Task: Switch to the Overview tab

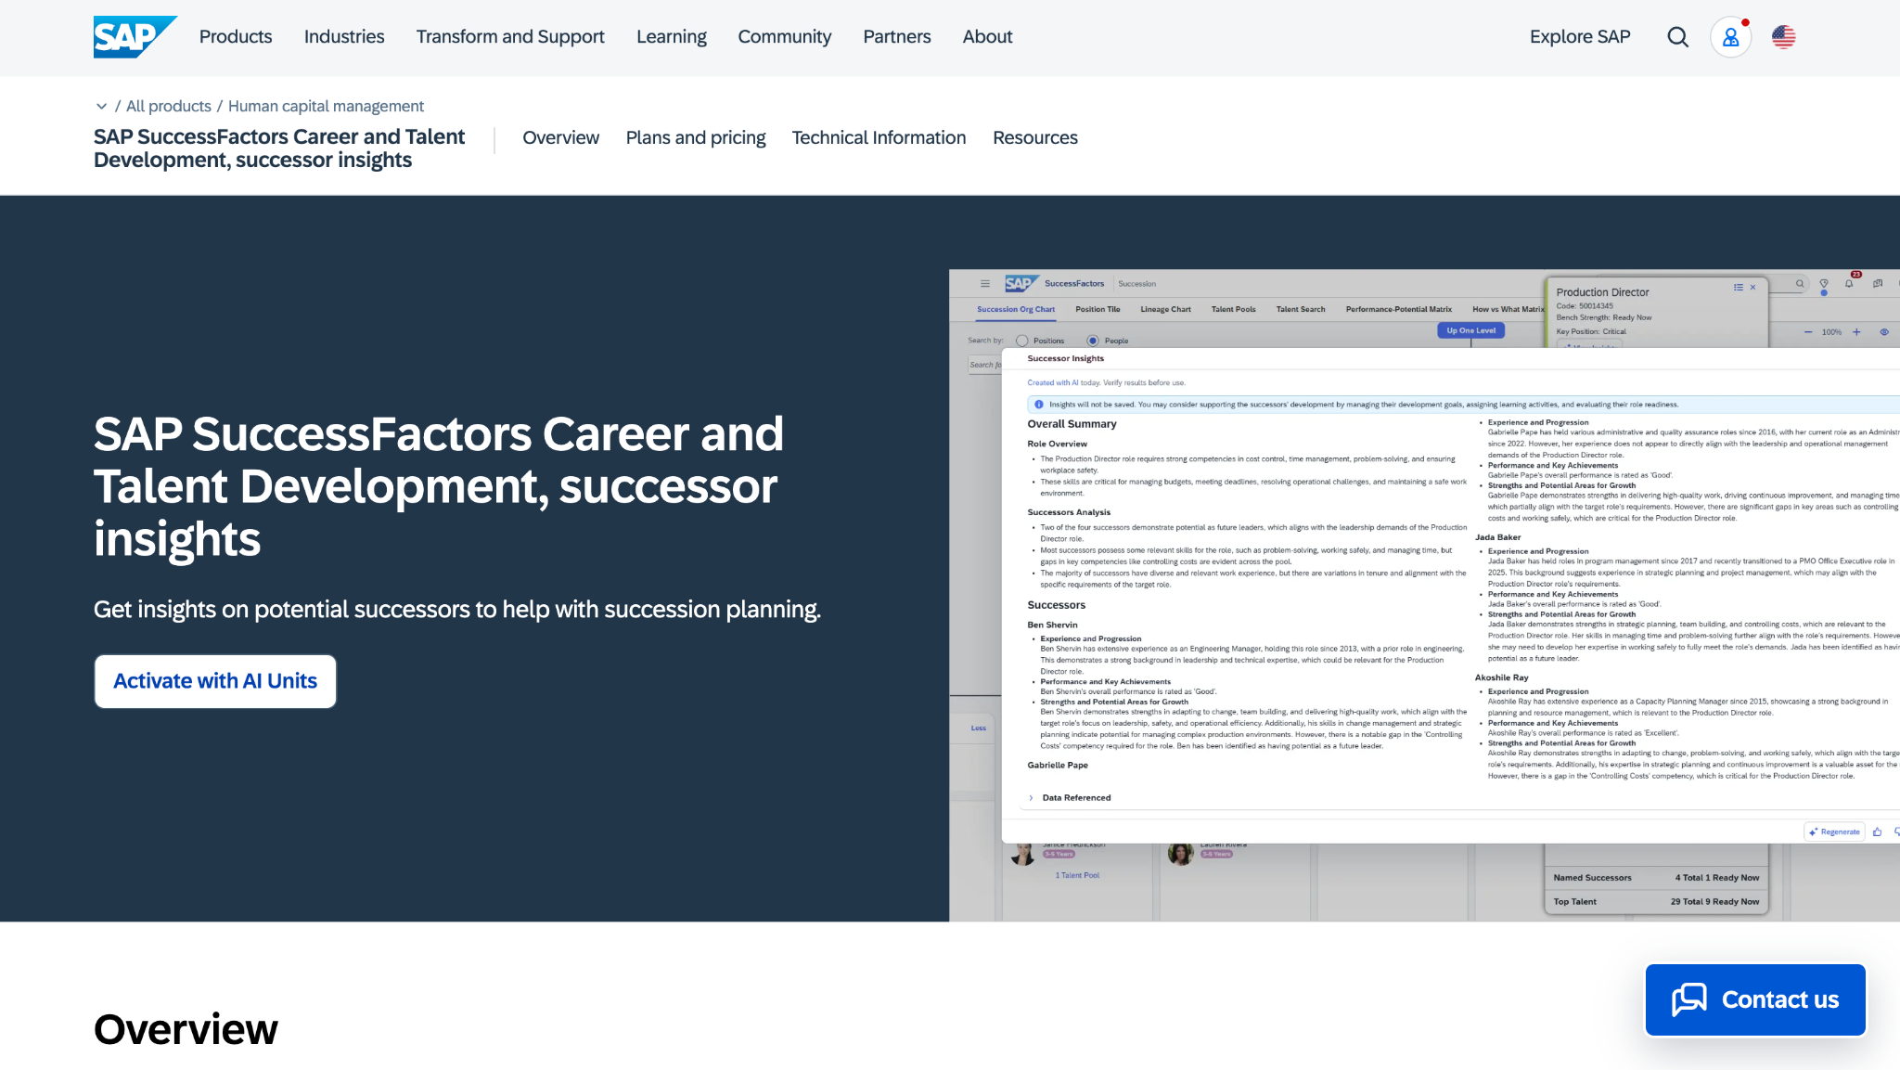Action: (561, 138)
